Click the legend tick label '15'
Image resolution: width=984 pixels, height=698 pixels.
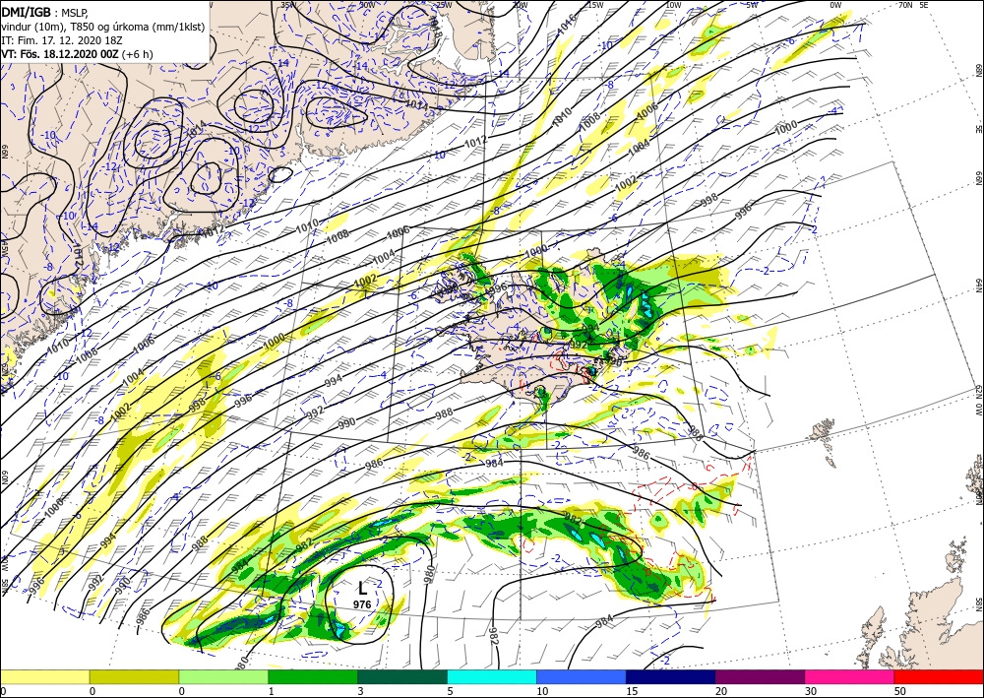pos(632,691)
